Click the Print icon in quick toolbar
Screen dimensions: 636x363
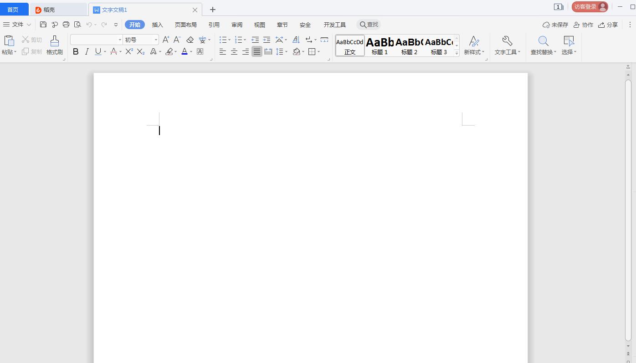(66, 25)
